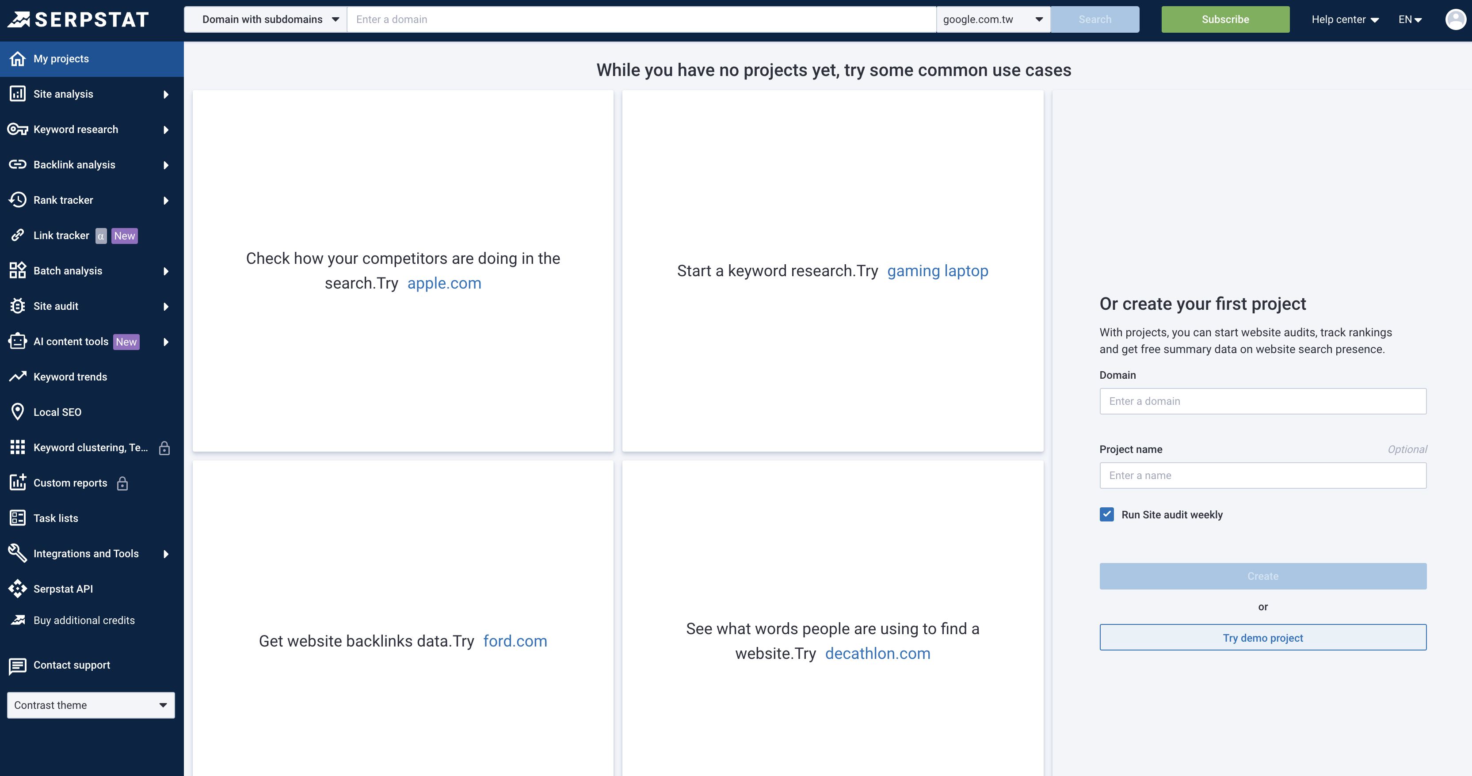Expand the EN language selector dropdown
Viewport: 1472px width, 776px height.
click(x=1411, y=19)
